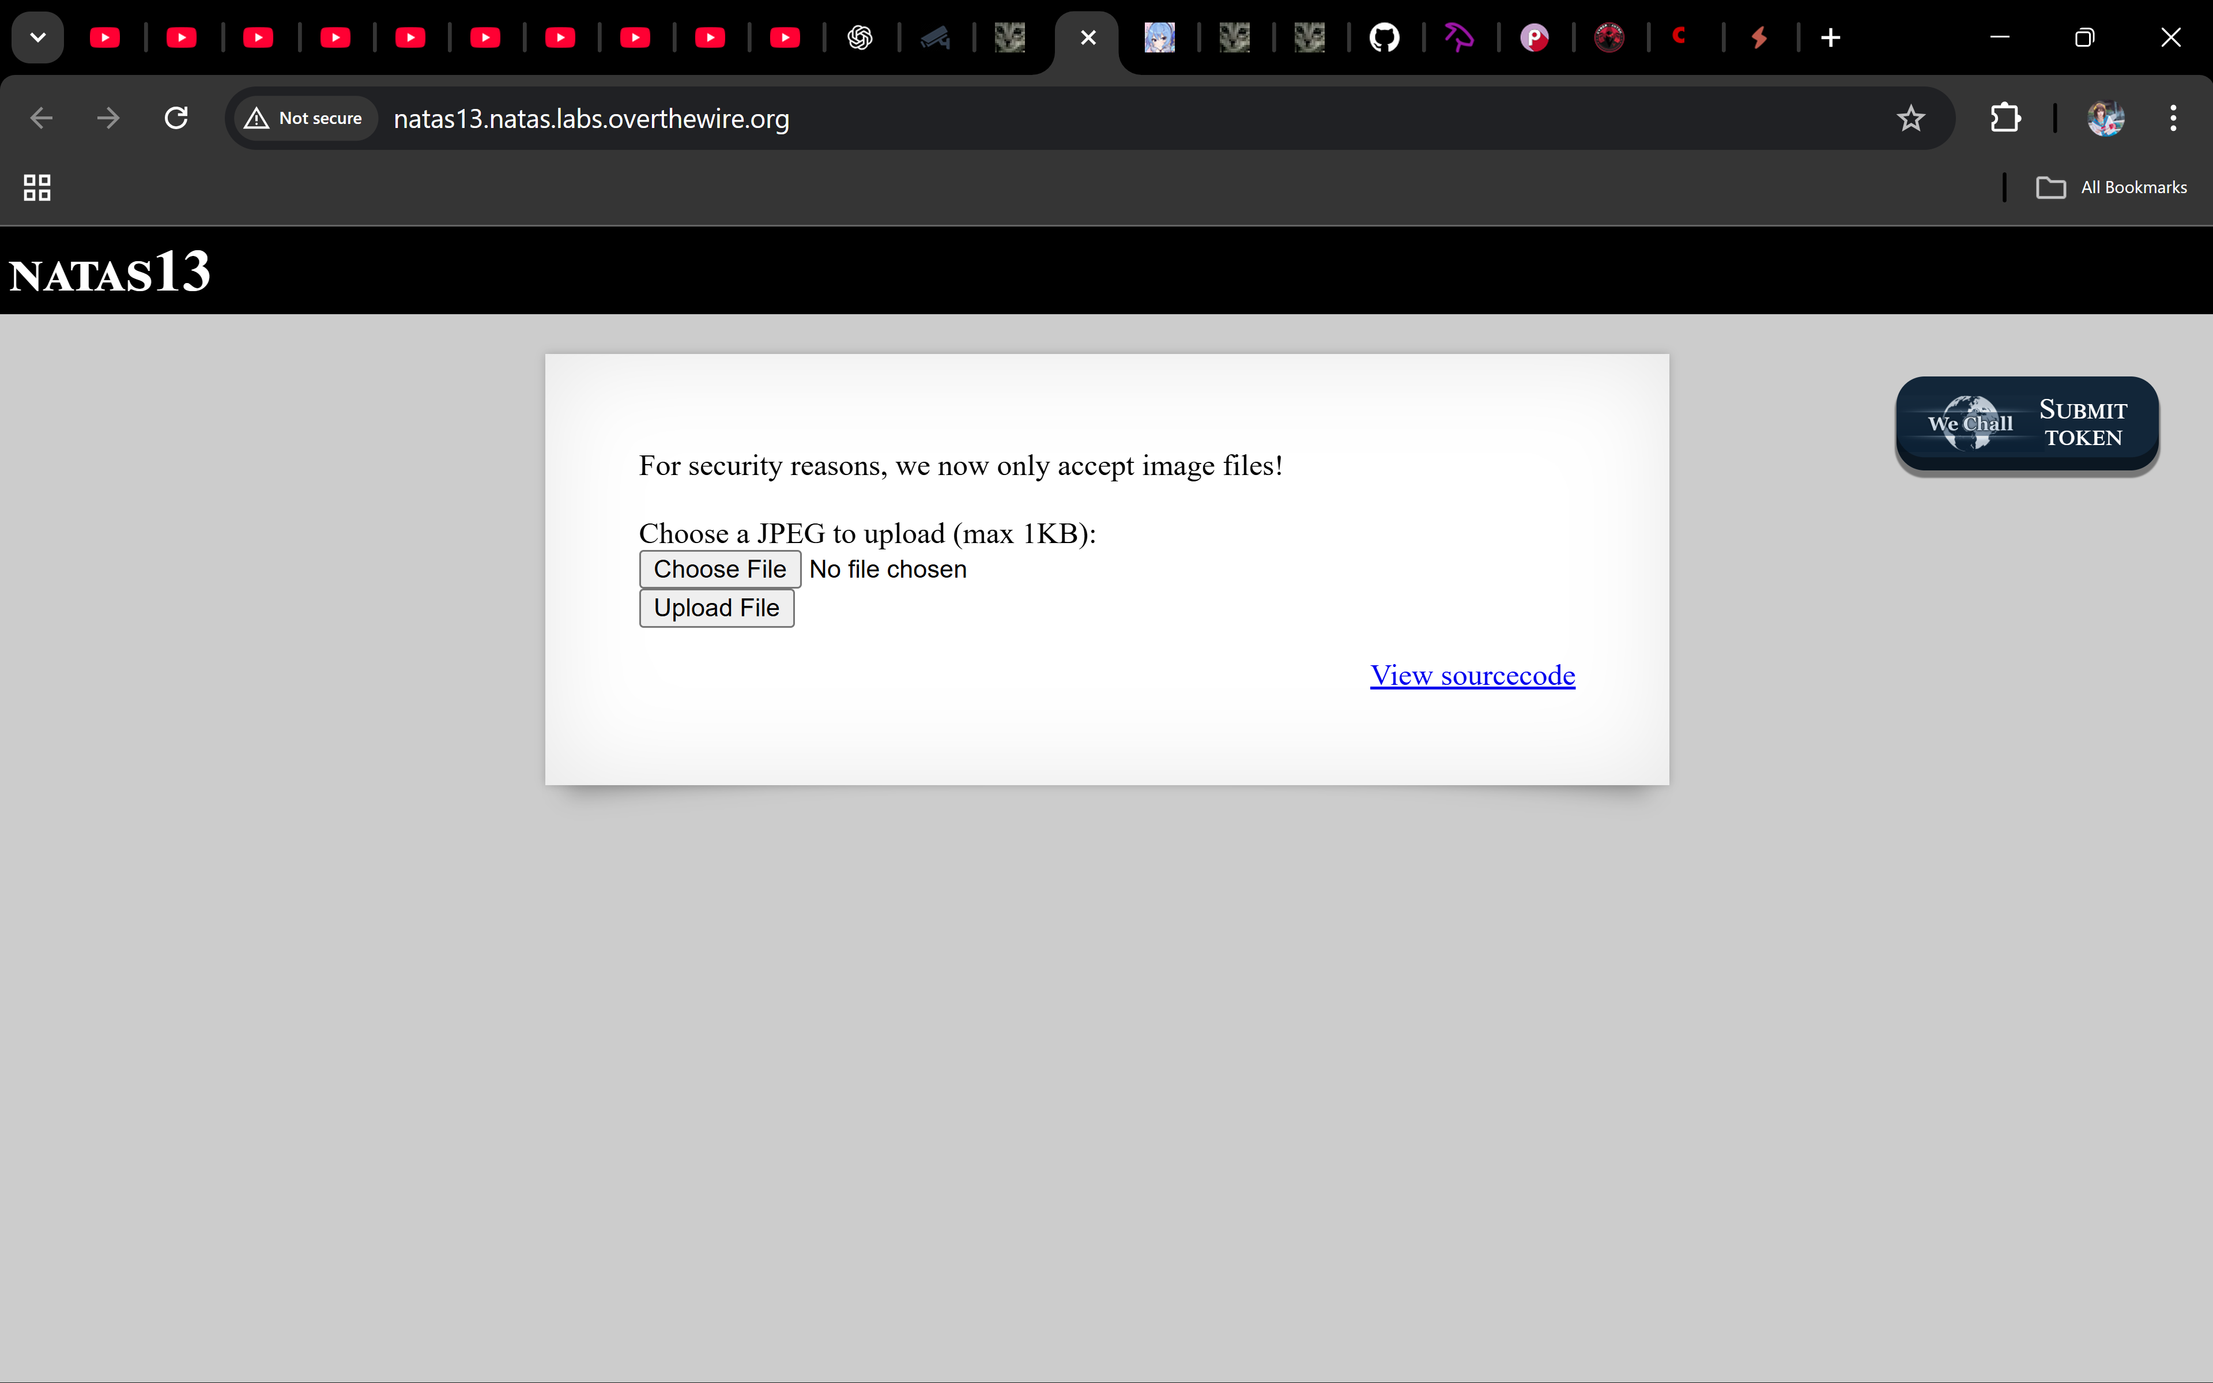
Task: Click the WeChall Submit Token button
Action: click(x=2026, y=424)
